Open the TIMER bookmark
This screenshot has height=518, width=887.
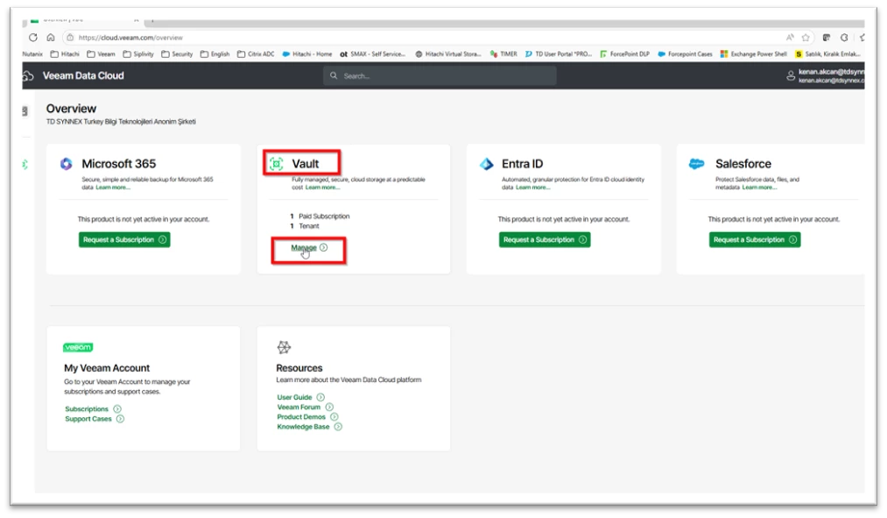(x=503, y=53)
